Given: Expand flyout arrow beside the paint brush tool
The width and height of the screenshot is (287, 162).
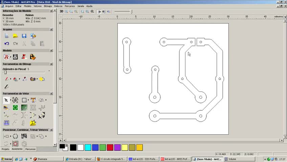Looking at the screenshot, I should [10, 79].
